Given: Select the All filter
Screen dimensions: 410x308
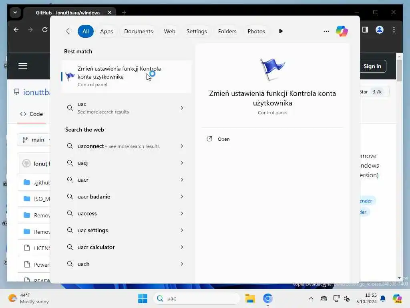Looking at the screenshot, I should click(86, 31).
